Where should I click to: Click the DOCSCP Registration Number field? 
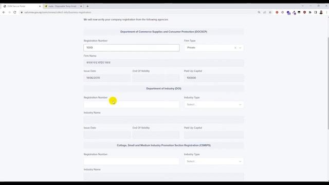pos(132,48)
